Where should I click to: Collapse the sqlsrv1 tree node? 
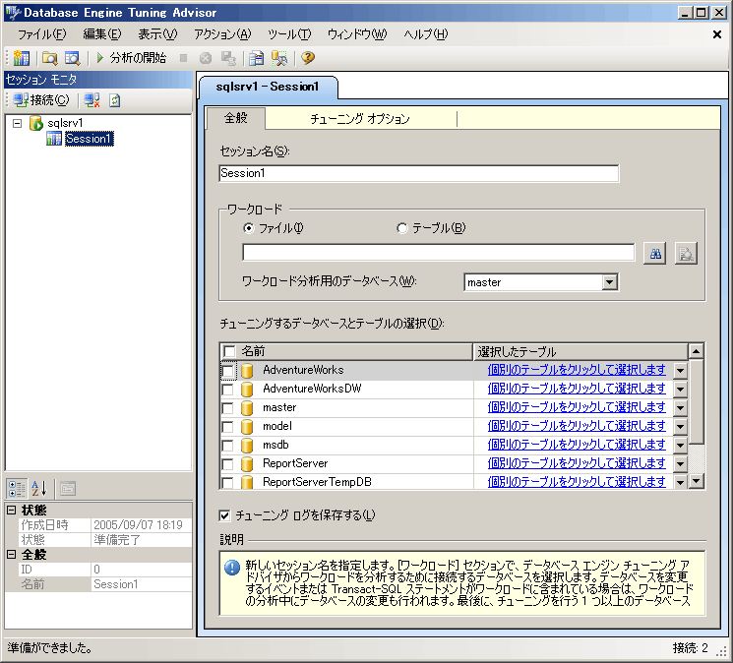(x=17, y=123)
